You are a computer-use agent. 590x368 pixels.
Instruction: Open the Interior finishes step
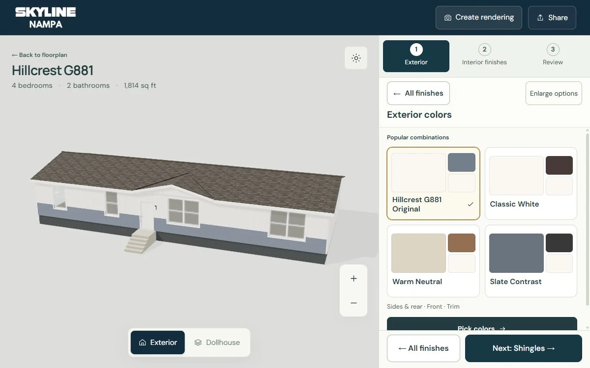tap(484, 56)
